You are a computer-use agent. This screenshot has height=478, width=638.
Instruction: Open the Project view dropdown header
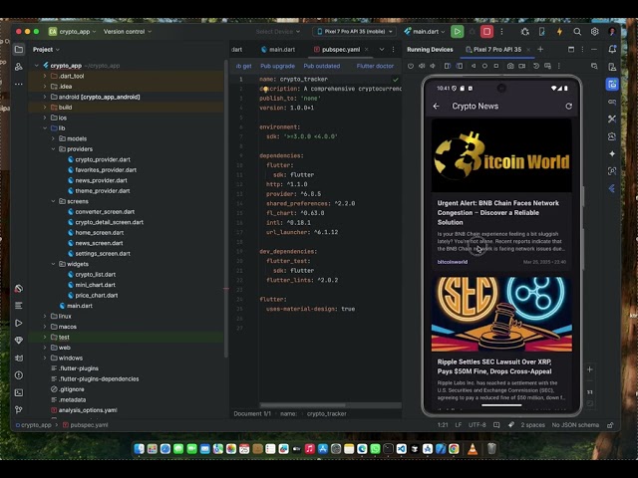pos(46,49)
